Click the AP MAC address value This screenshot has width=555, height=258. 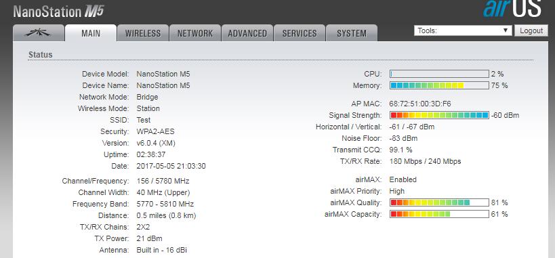point(420,104)
